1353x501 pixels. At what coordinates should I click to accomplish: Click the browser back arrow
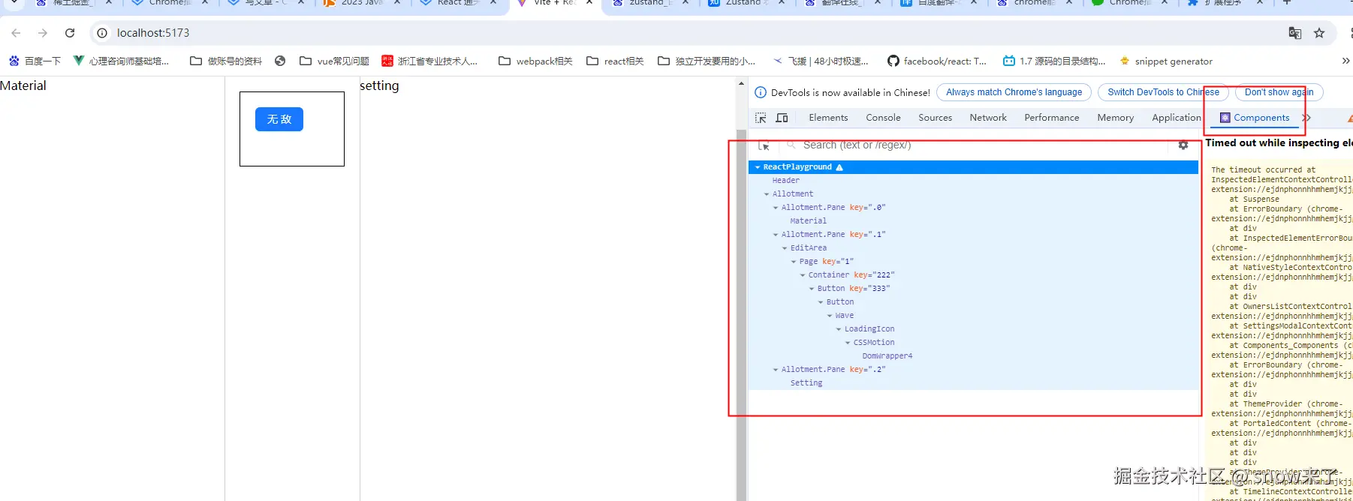point(17,33)
